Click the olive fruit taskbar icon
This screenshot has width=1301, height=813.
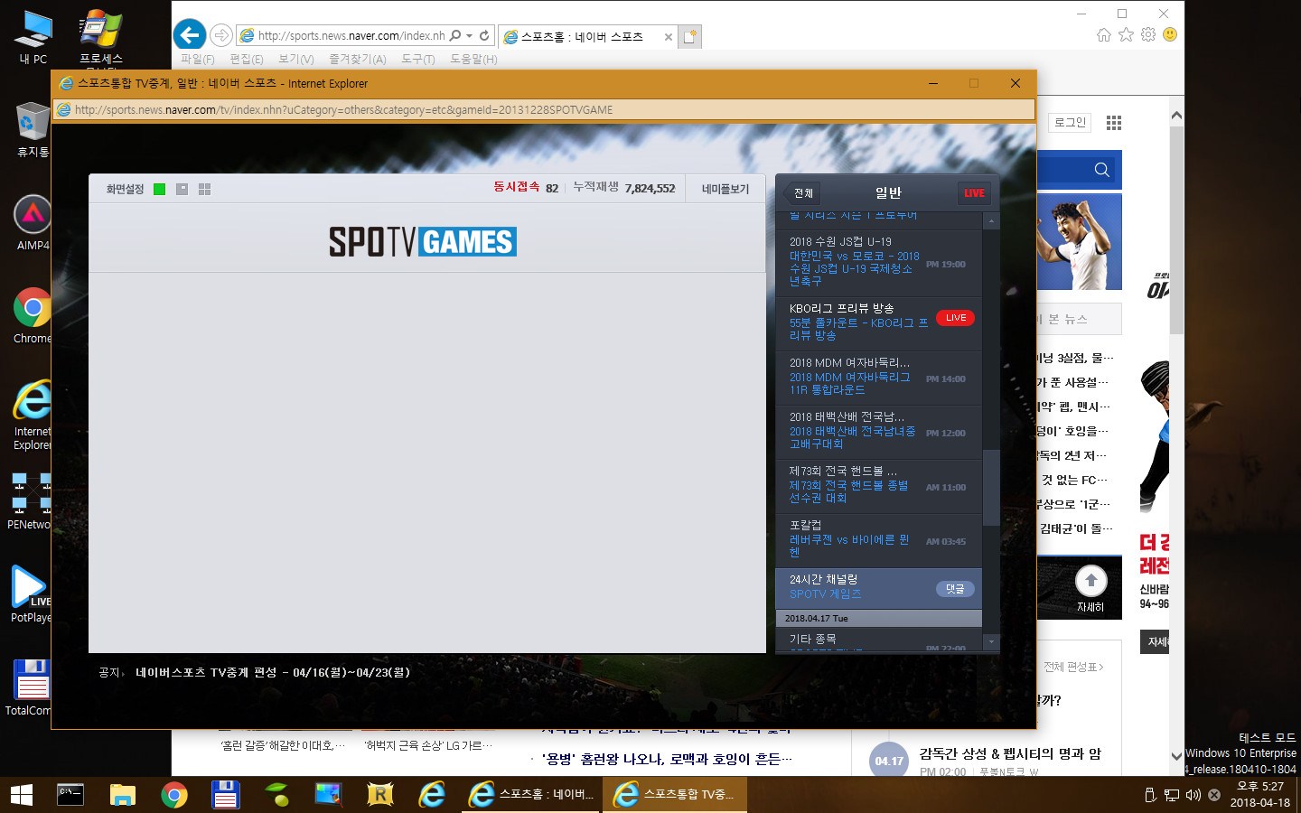coord(277,795)
